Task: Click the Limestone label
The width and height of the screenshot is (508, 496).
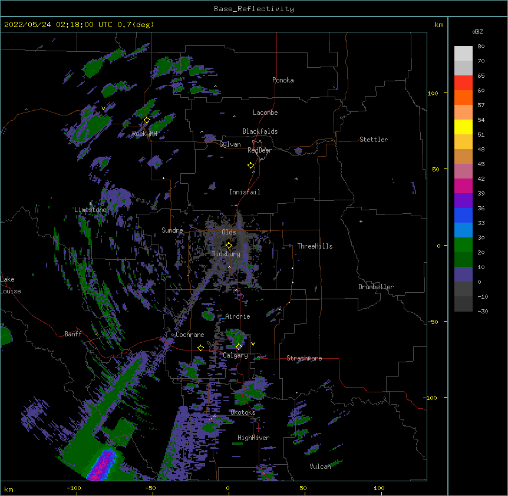Action: tap(90, 210)
